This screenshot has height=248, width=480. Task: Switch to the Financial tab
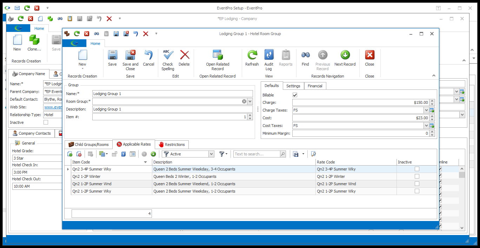(x=315, y=86)
